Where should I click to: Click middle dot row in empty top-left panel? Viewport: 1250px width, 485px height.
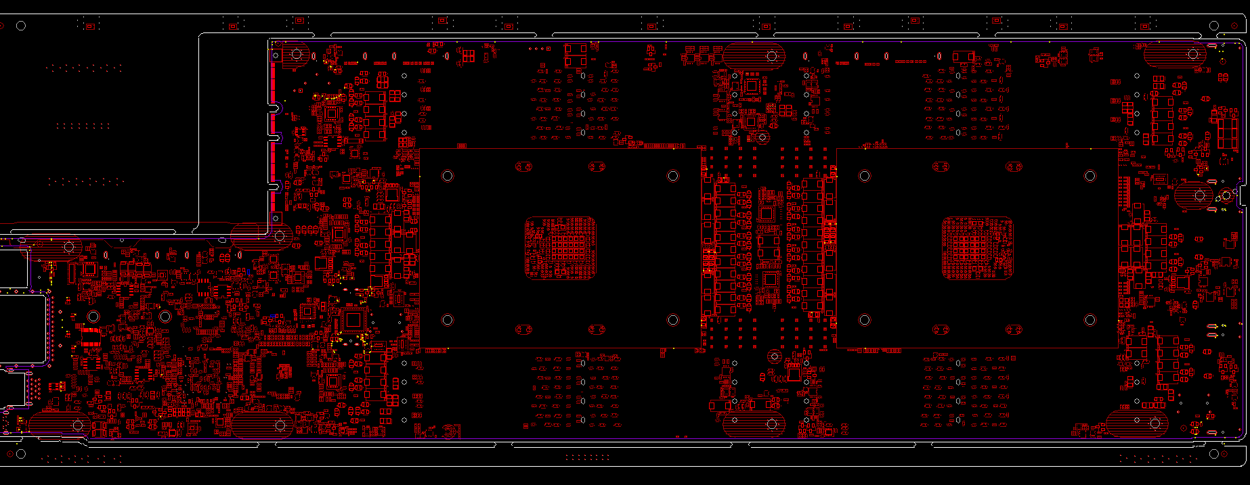(x=83, y=125)
